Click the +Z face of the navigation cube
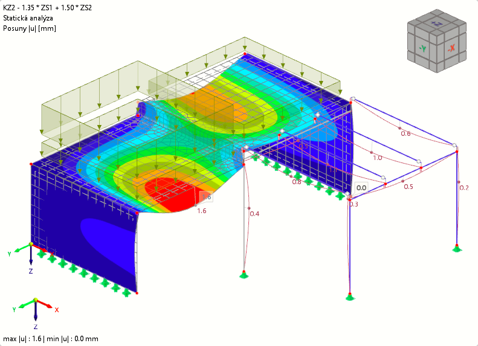 (x=437, y=24)
